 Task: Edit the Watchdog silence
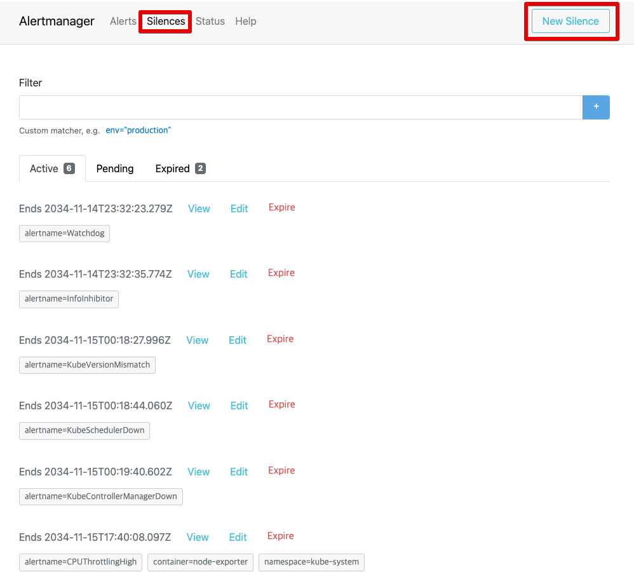(x=239, y=208)
